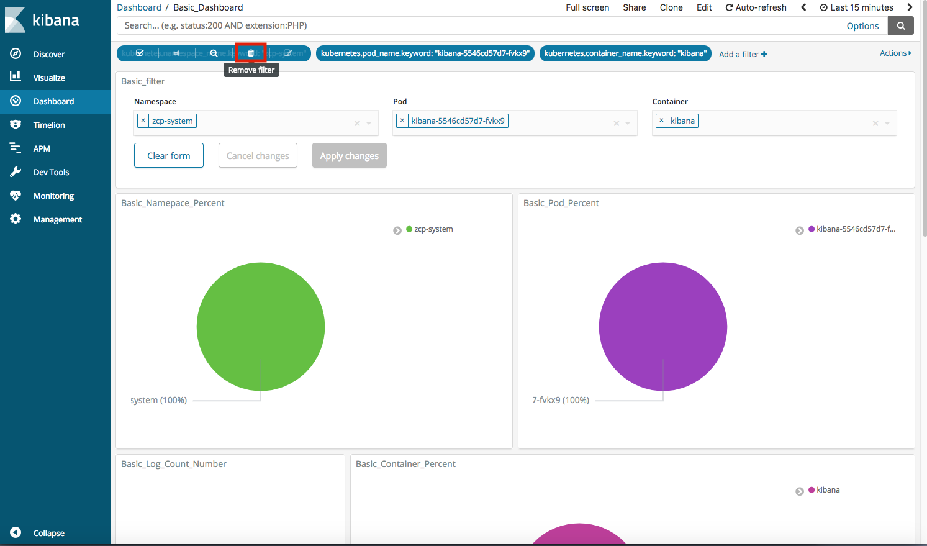Focus the query search input
The width and height of the screenshot is (927, 546).
coord(502,25)
